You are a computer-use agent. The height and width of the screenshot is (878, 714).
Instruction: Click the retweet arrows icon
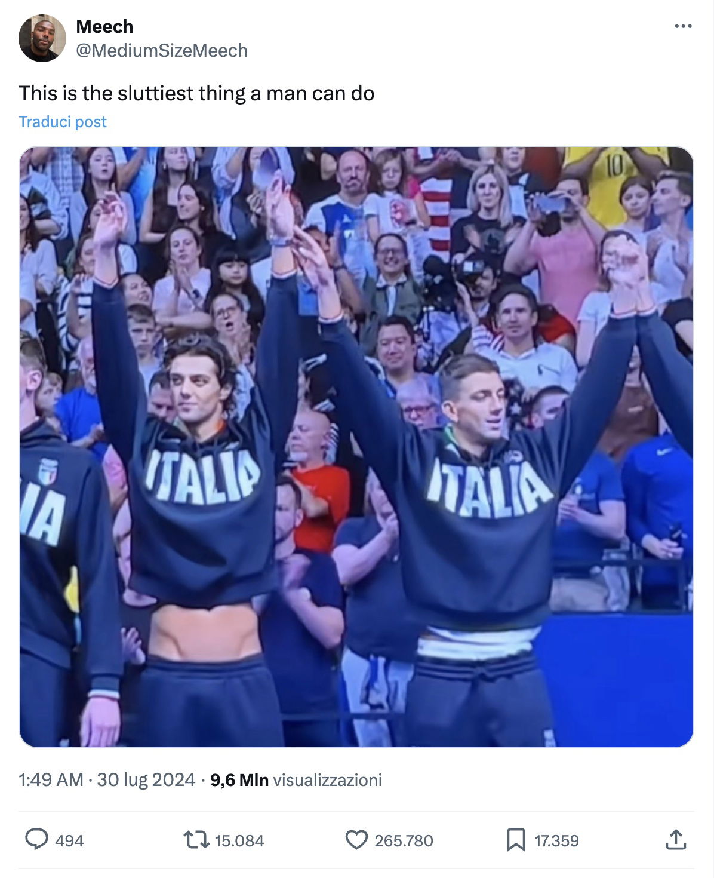coord(196,840)
